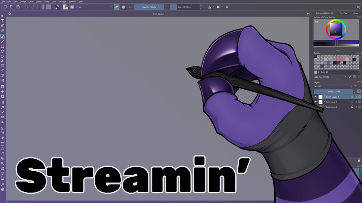Select the Polygon tool

click(2, 56)
